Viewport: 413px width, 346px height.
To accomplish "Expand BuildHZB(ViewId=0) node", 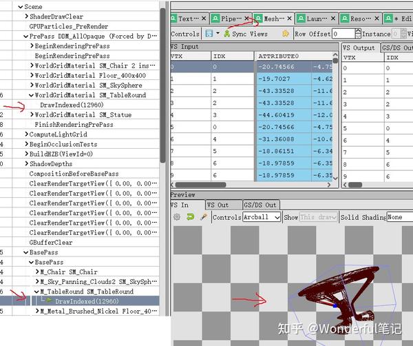I will [26, 154].
